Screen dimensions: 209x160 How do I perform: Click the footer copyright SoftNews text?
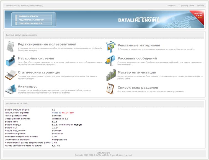point(103,155)
